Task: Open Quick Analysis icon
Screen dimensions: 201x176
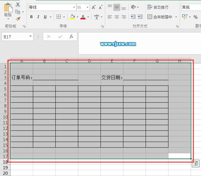Action: [196, 164]
